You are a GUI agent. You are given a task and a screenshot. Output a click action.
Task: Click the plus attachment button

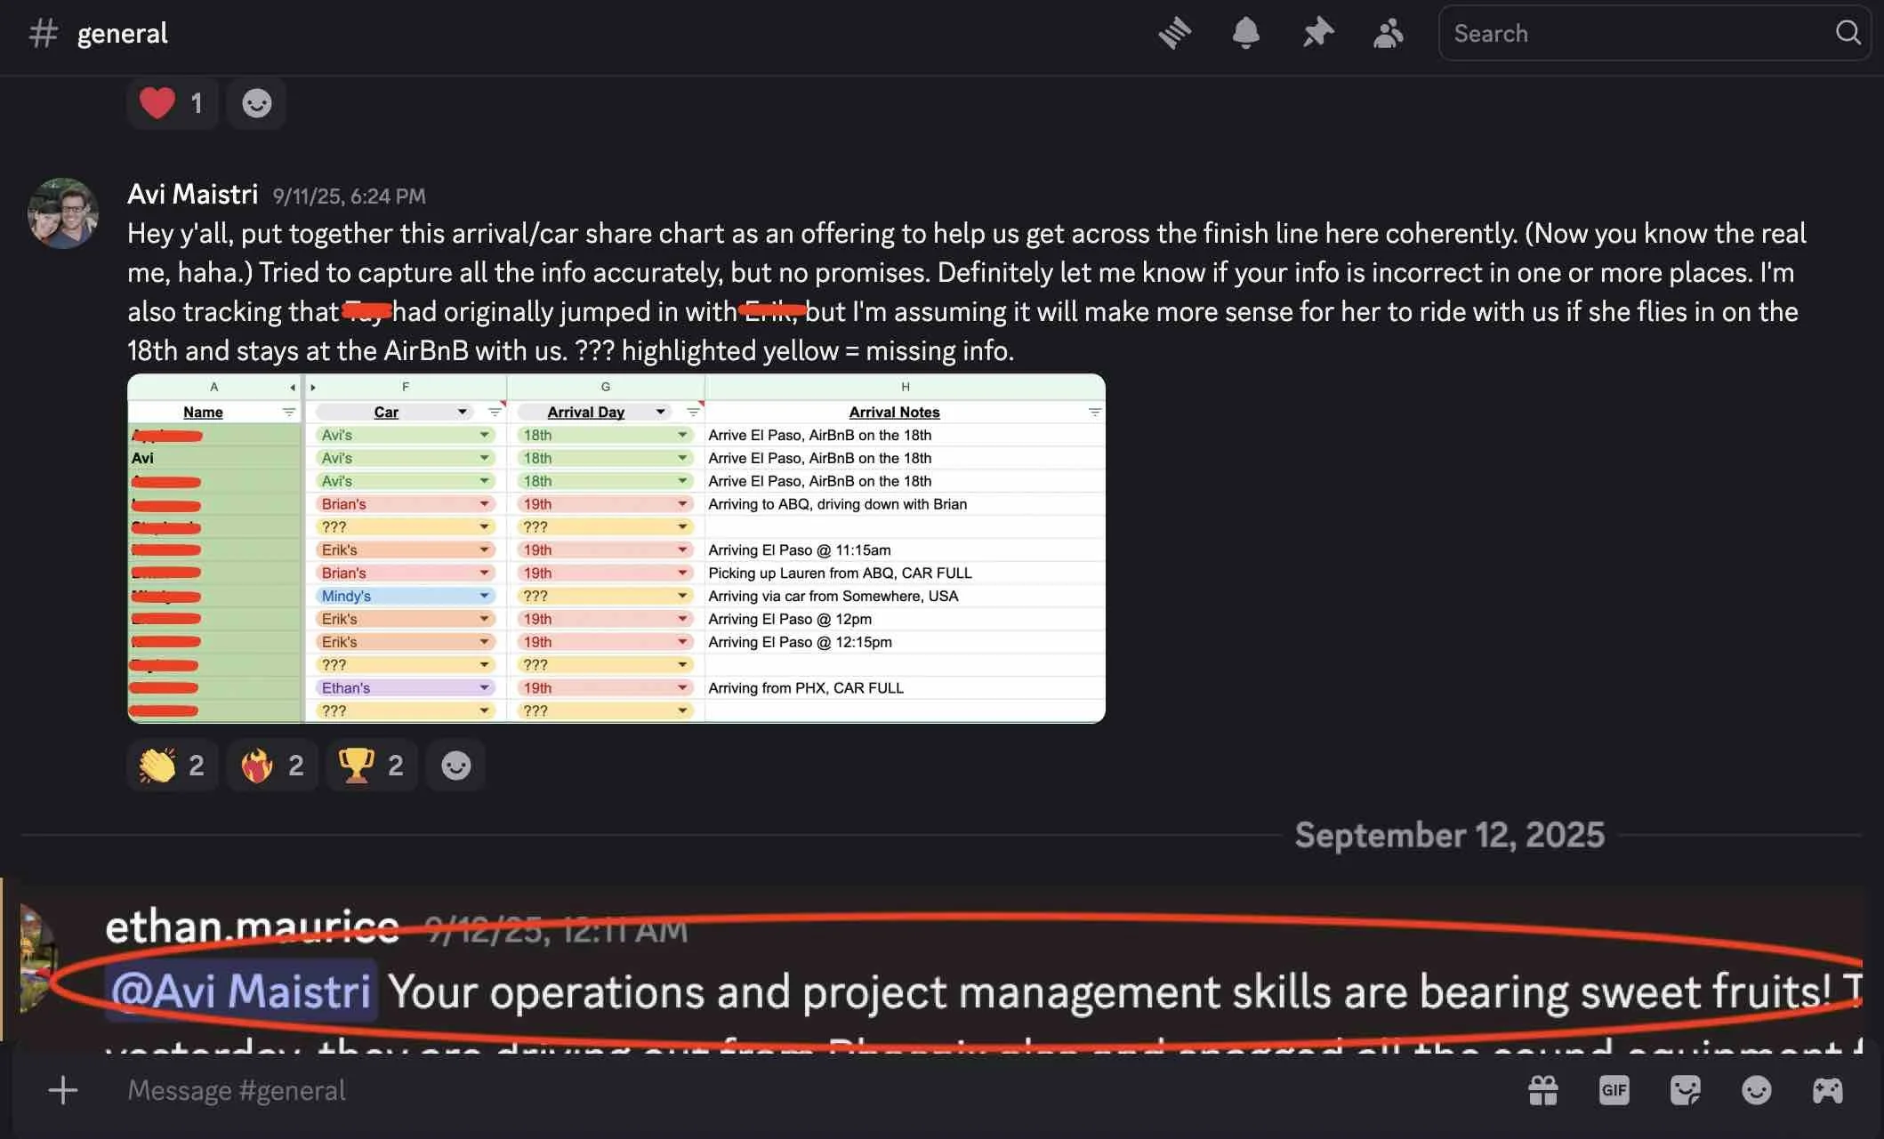tap(63, 1090)
